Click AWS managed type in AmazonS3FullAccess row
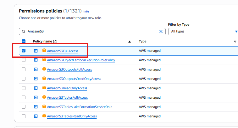The width and height of the screenshot is (238, 128). 150,51
